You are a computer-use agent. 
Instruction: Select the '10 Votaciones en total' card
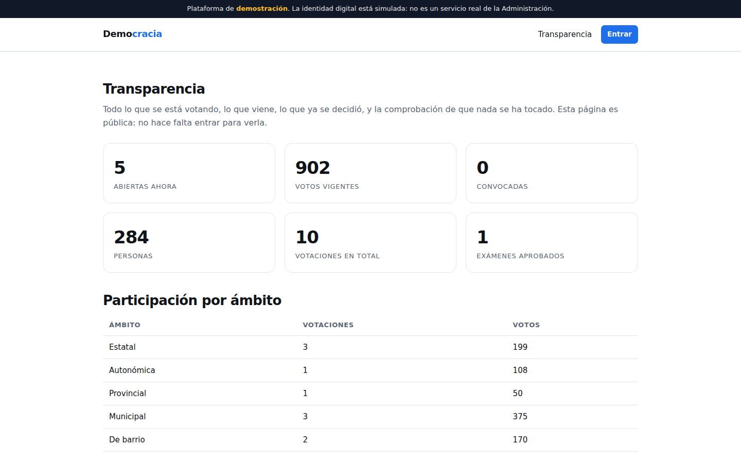click(370, 242)
